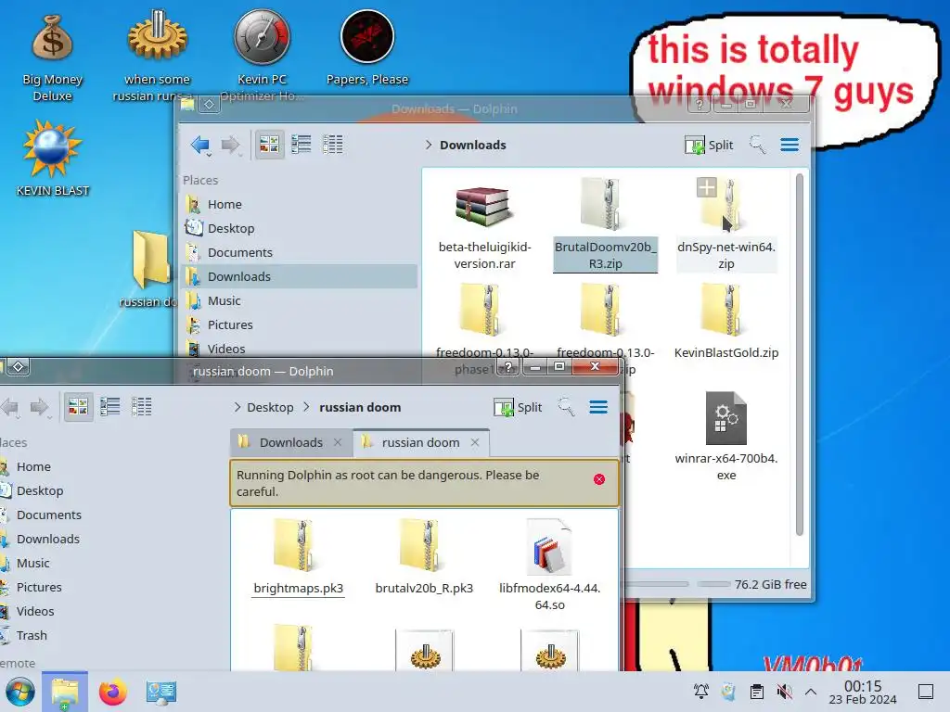This screenshot has width=950, height=712.
Task: Switch Downloads window to icons view
Action: pyautogui.click(x=269, y=145)
